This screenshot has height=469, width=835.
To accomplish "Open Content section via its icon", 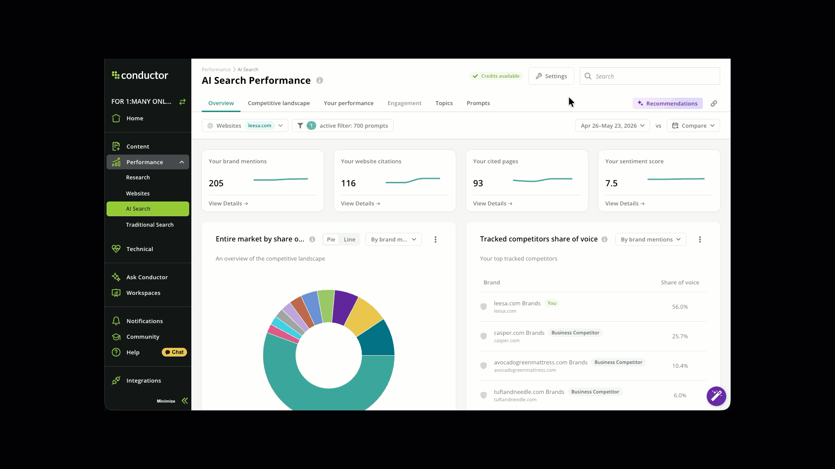I will coord(116,146).
